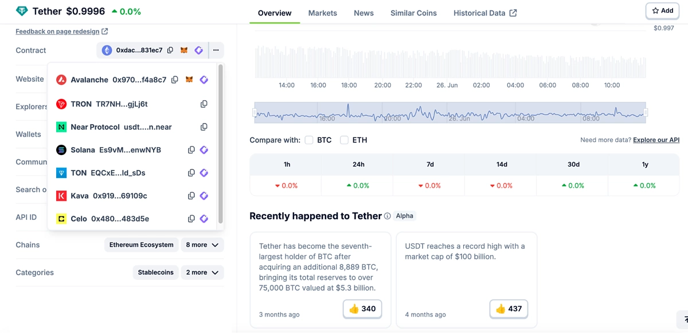Add Avalanche token to MetaMask
The image size is (688, 333).
click(x=189, y=80)
